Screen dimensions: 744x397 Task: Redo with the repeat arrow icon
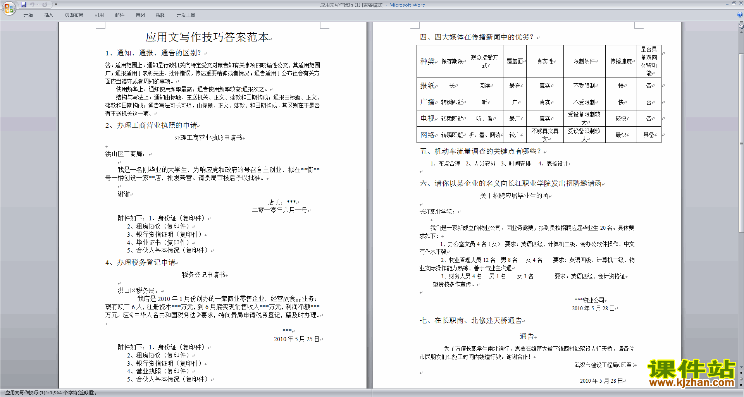coord(45,5)
